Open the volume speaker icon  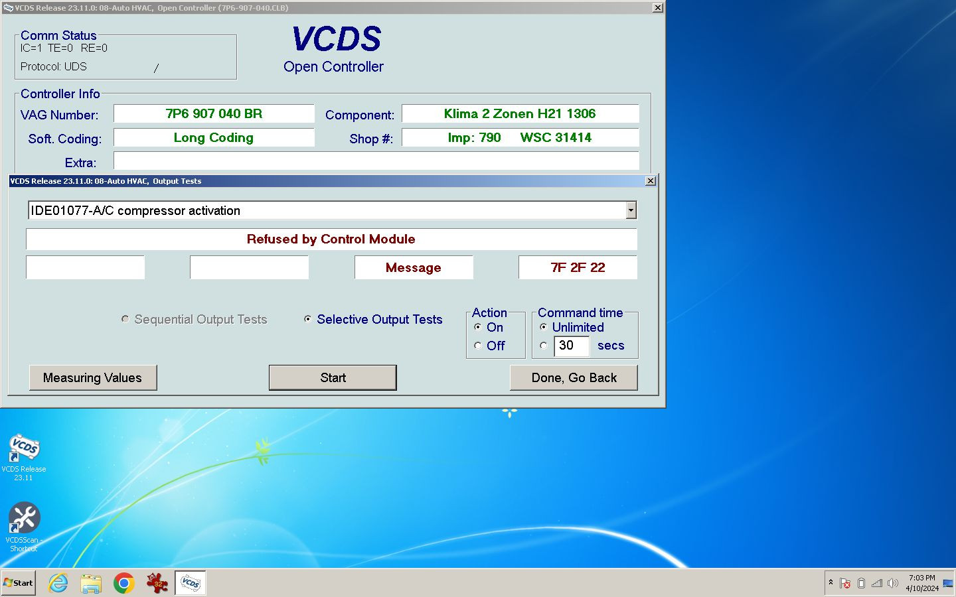tap(893, 583)
